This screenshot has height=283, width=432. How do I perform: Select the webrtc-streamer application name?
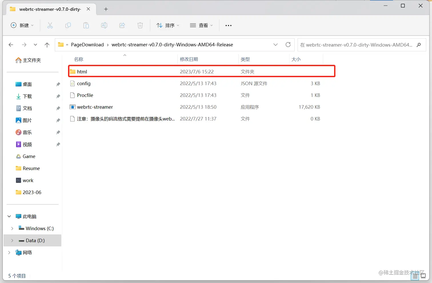coord(95,107)
